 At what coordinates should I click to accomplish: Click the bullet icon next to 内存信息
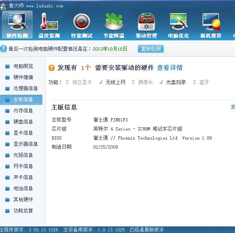coord(7,111)
